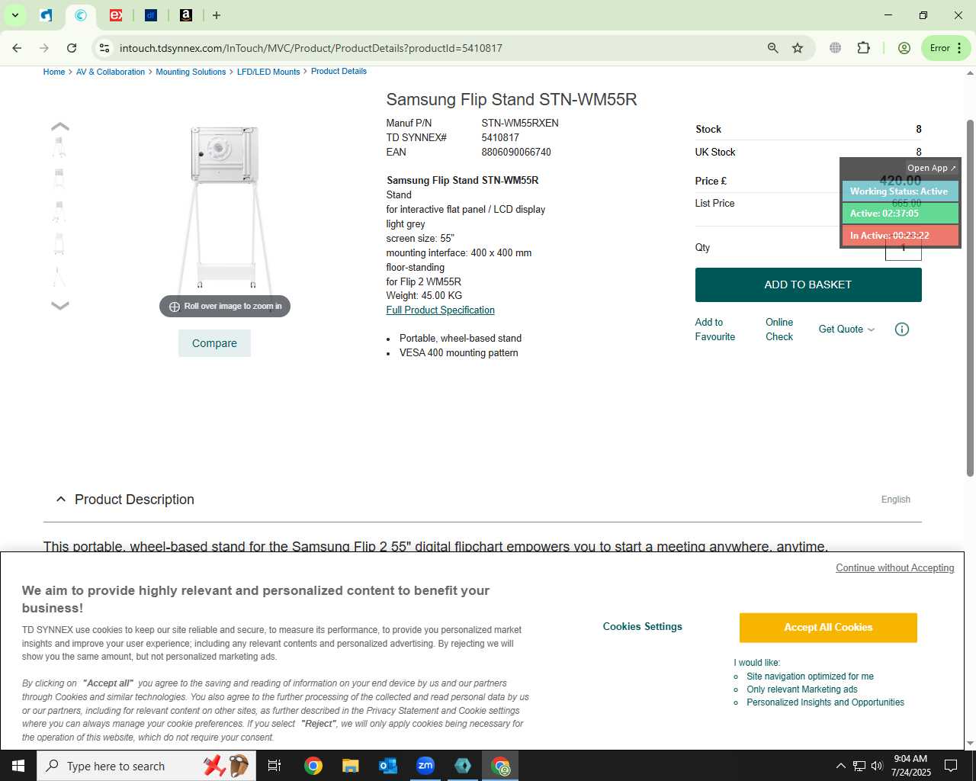Screen dimensions: 976x781
Task: Open Task View on the taskbar
Action: 274,766
